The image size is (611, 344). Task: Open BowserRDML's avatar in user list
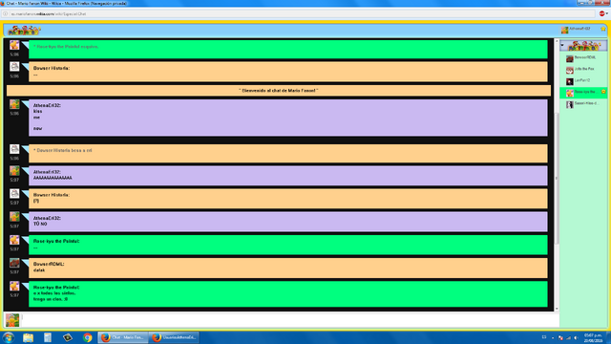click(x=570, y=58)
